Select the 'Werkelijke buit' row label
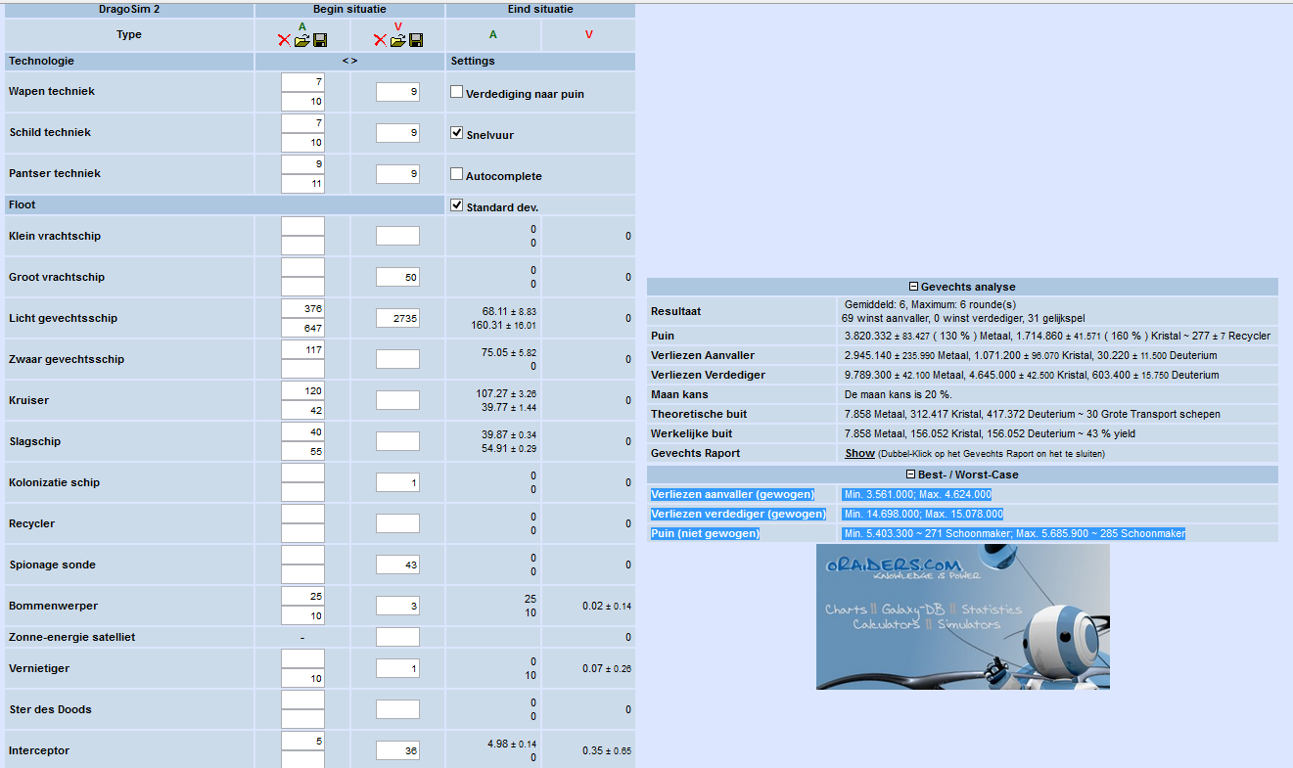Image resolution: width=1293 pixels, height=768 pixels. [x=691, y=433]
